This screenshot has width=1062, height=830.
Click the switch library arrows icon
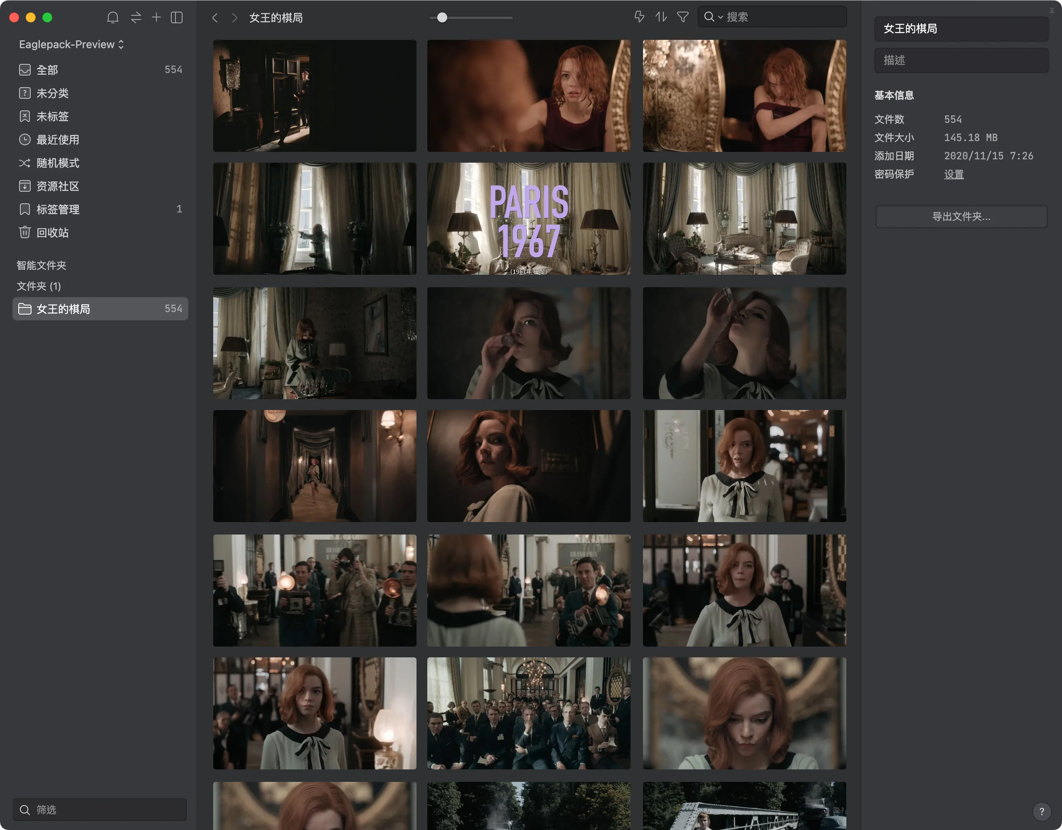point(136,17)
